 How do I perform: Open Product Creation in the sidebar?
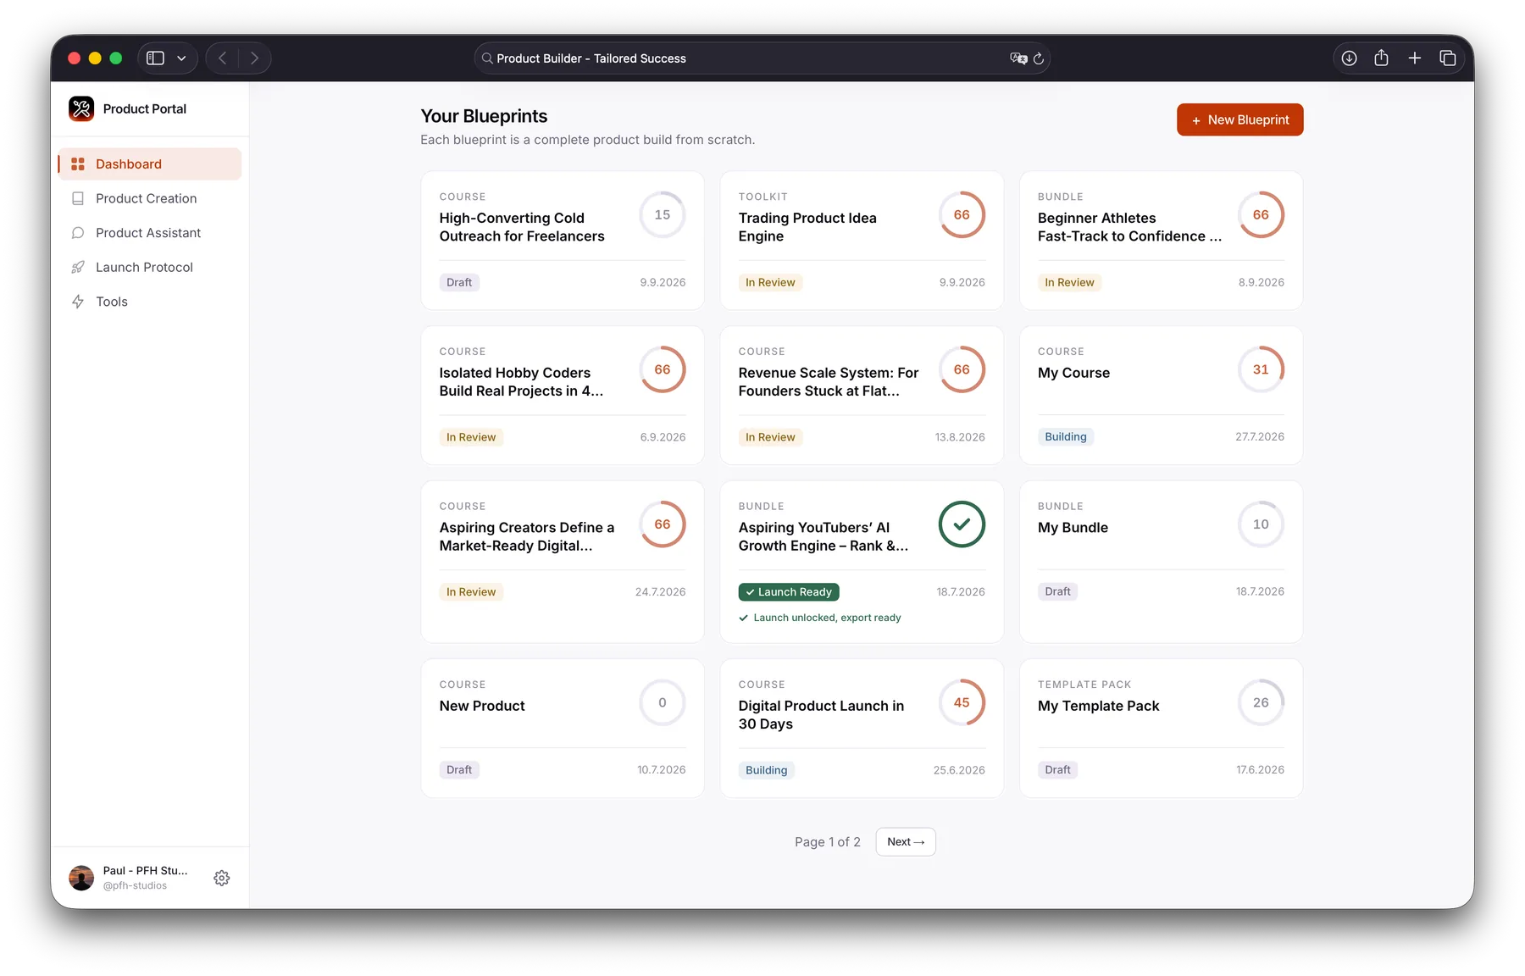coord(150,198)
